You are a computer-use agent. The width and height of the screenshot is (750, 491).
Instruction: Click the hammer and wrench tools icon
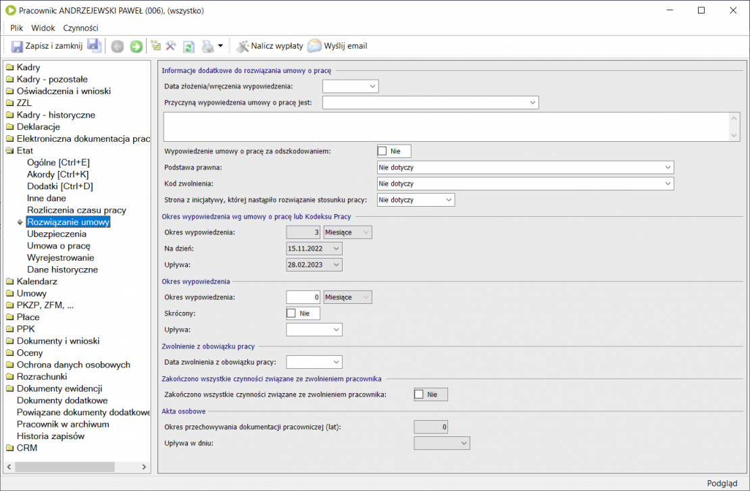(x=171, y=46)
